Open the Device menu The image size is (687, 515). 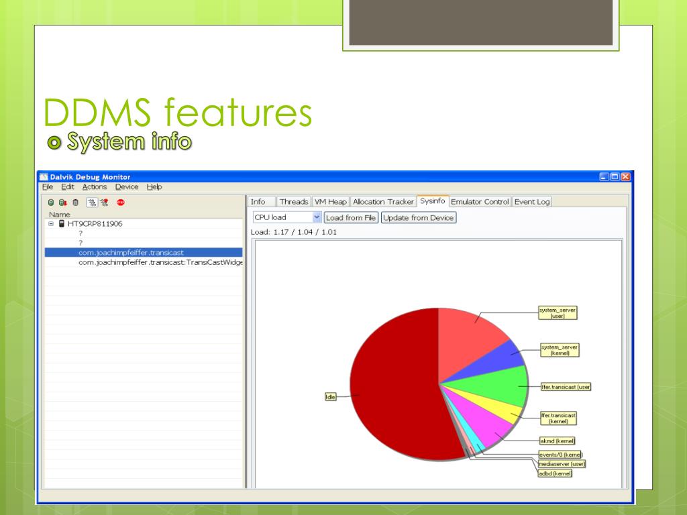(x=127, y=187)
